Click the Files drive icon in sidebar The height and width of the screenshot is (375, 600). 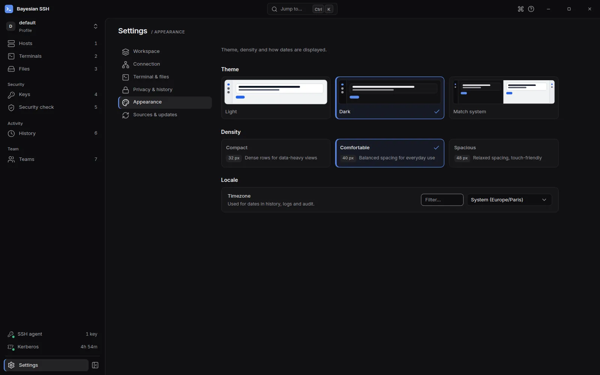[x=11, y=69]
